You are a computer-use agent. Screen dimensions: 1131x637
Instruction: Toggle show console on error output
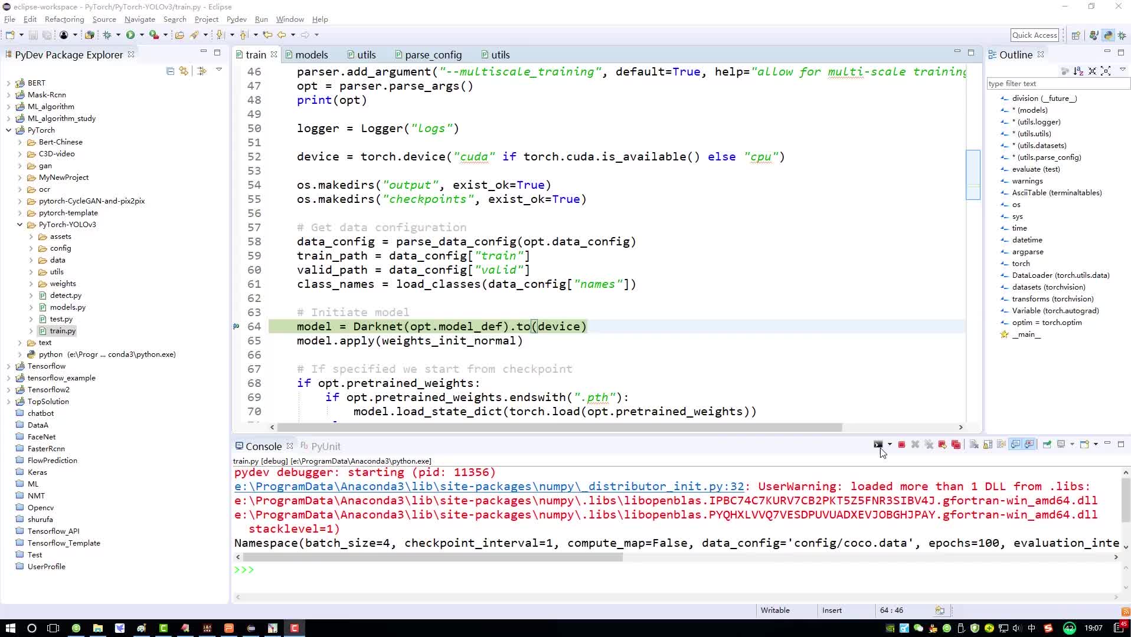click(1029, 445)
